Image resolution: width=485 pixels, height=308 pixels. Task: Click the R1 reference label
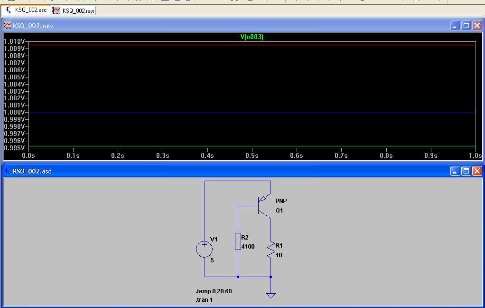pos(279,246)
